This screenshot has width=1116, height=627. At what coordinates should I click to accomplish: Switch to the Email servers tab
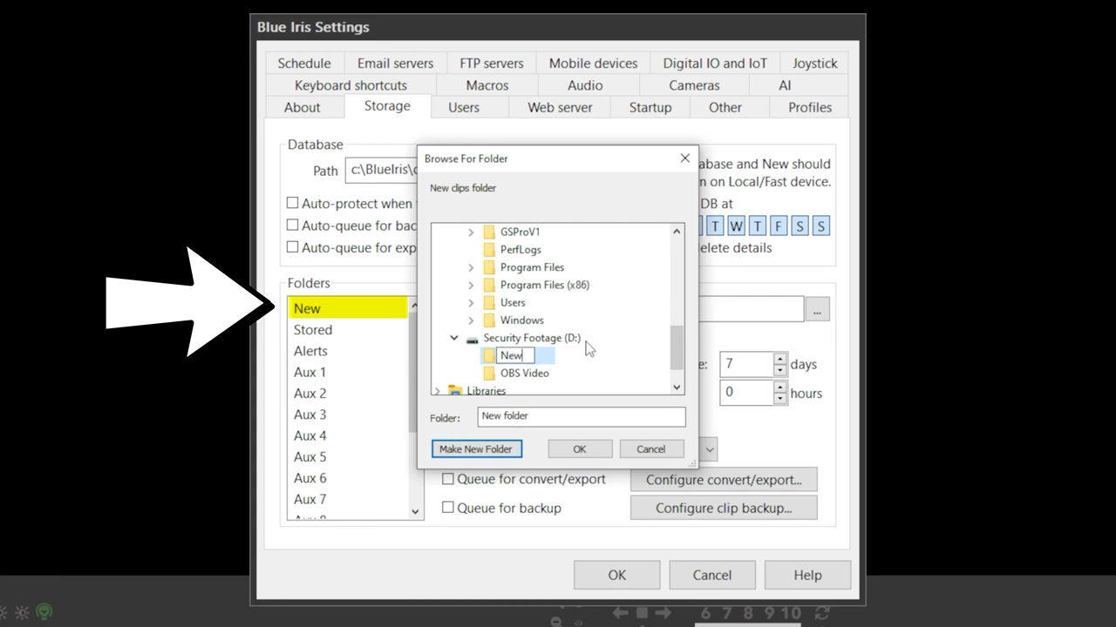[x=395, y=64]
